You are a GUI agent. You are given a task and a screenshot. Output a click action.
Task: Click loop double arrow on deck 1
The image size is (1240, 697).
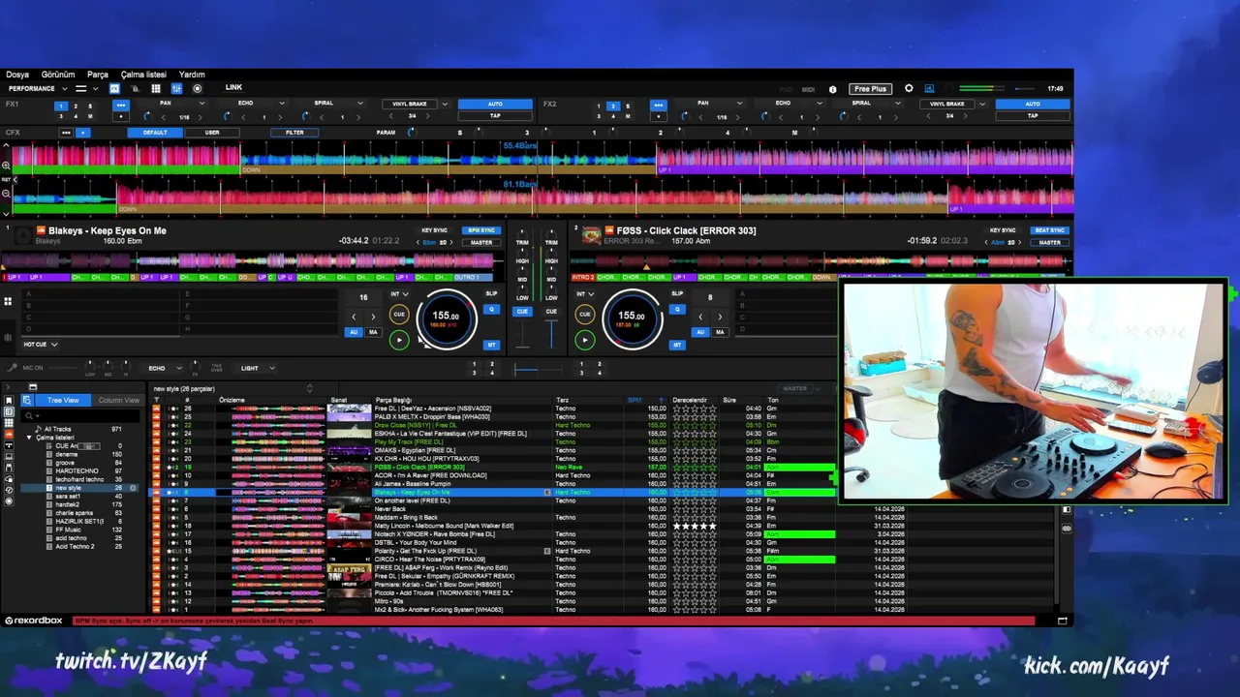pyautogui.click(x=373, y=317)
